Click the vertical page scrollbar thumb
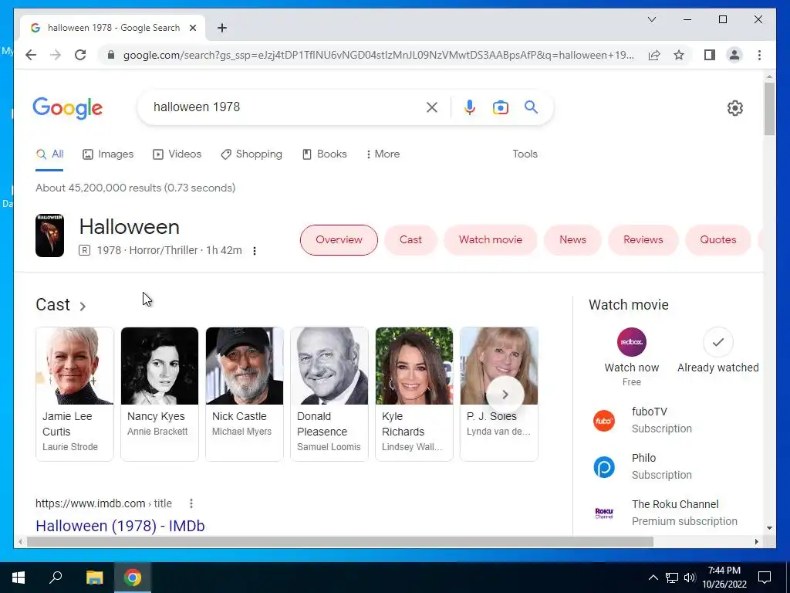 [769, 108]
